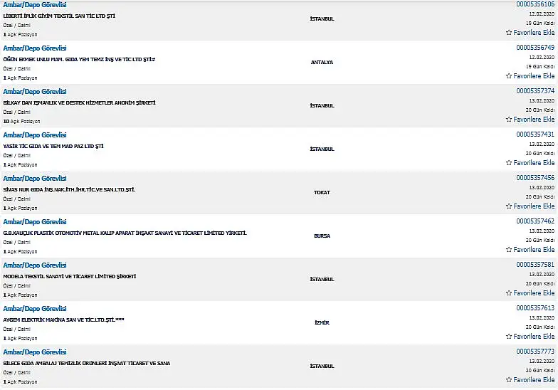Open the MODELA TEKSTIL job title link

tap(35, 265)
